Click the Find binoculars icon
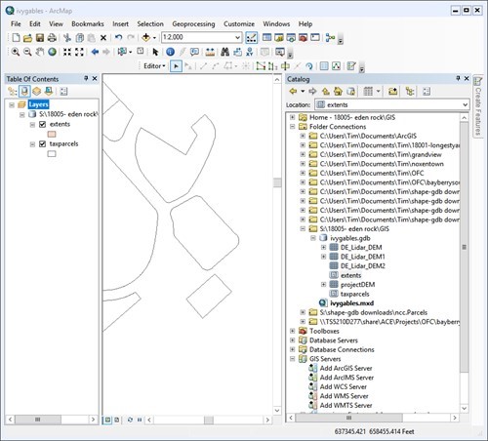 click(224, 52)
